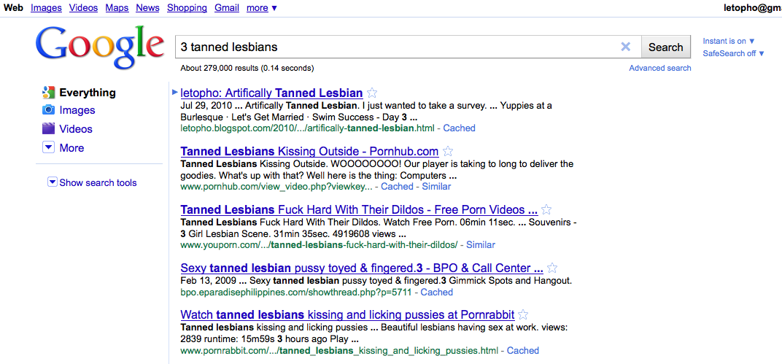Open Cached link for www.pornhub.com result
This screenshot has height=364, width=782.
click(397, 187)
